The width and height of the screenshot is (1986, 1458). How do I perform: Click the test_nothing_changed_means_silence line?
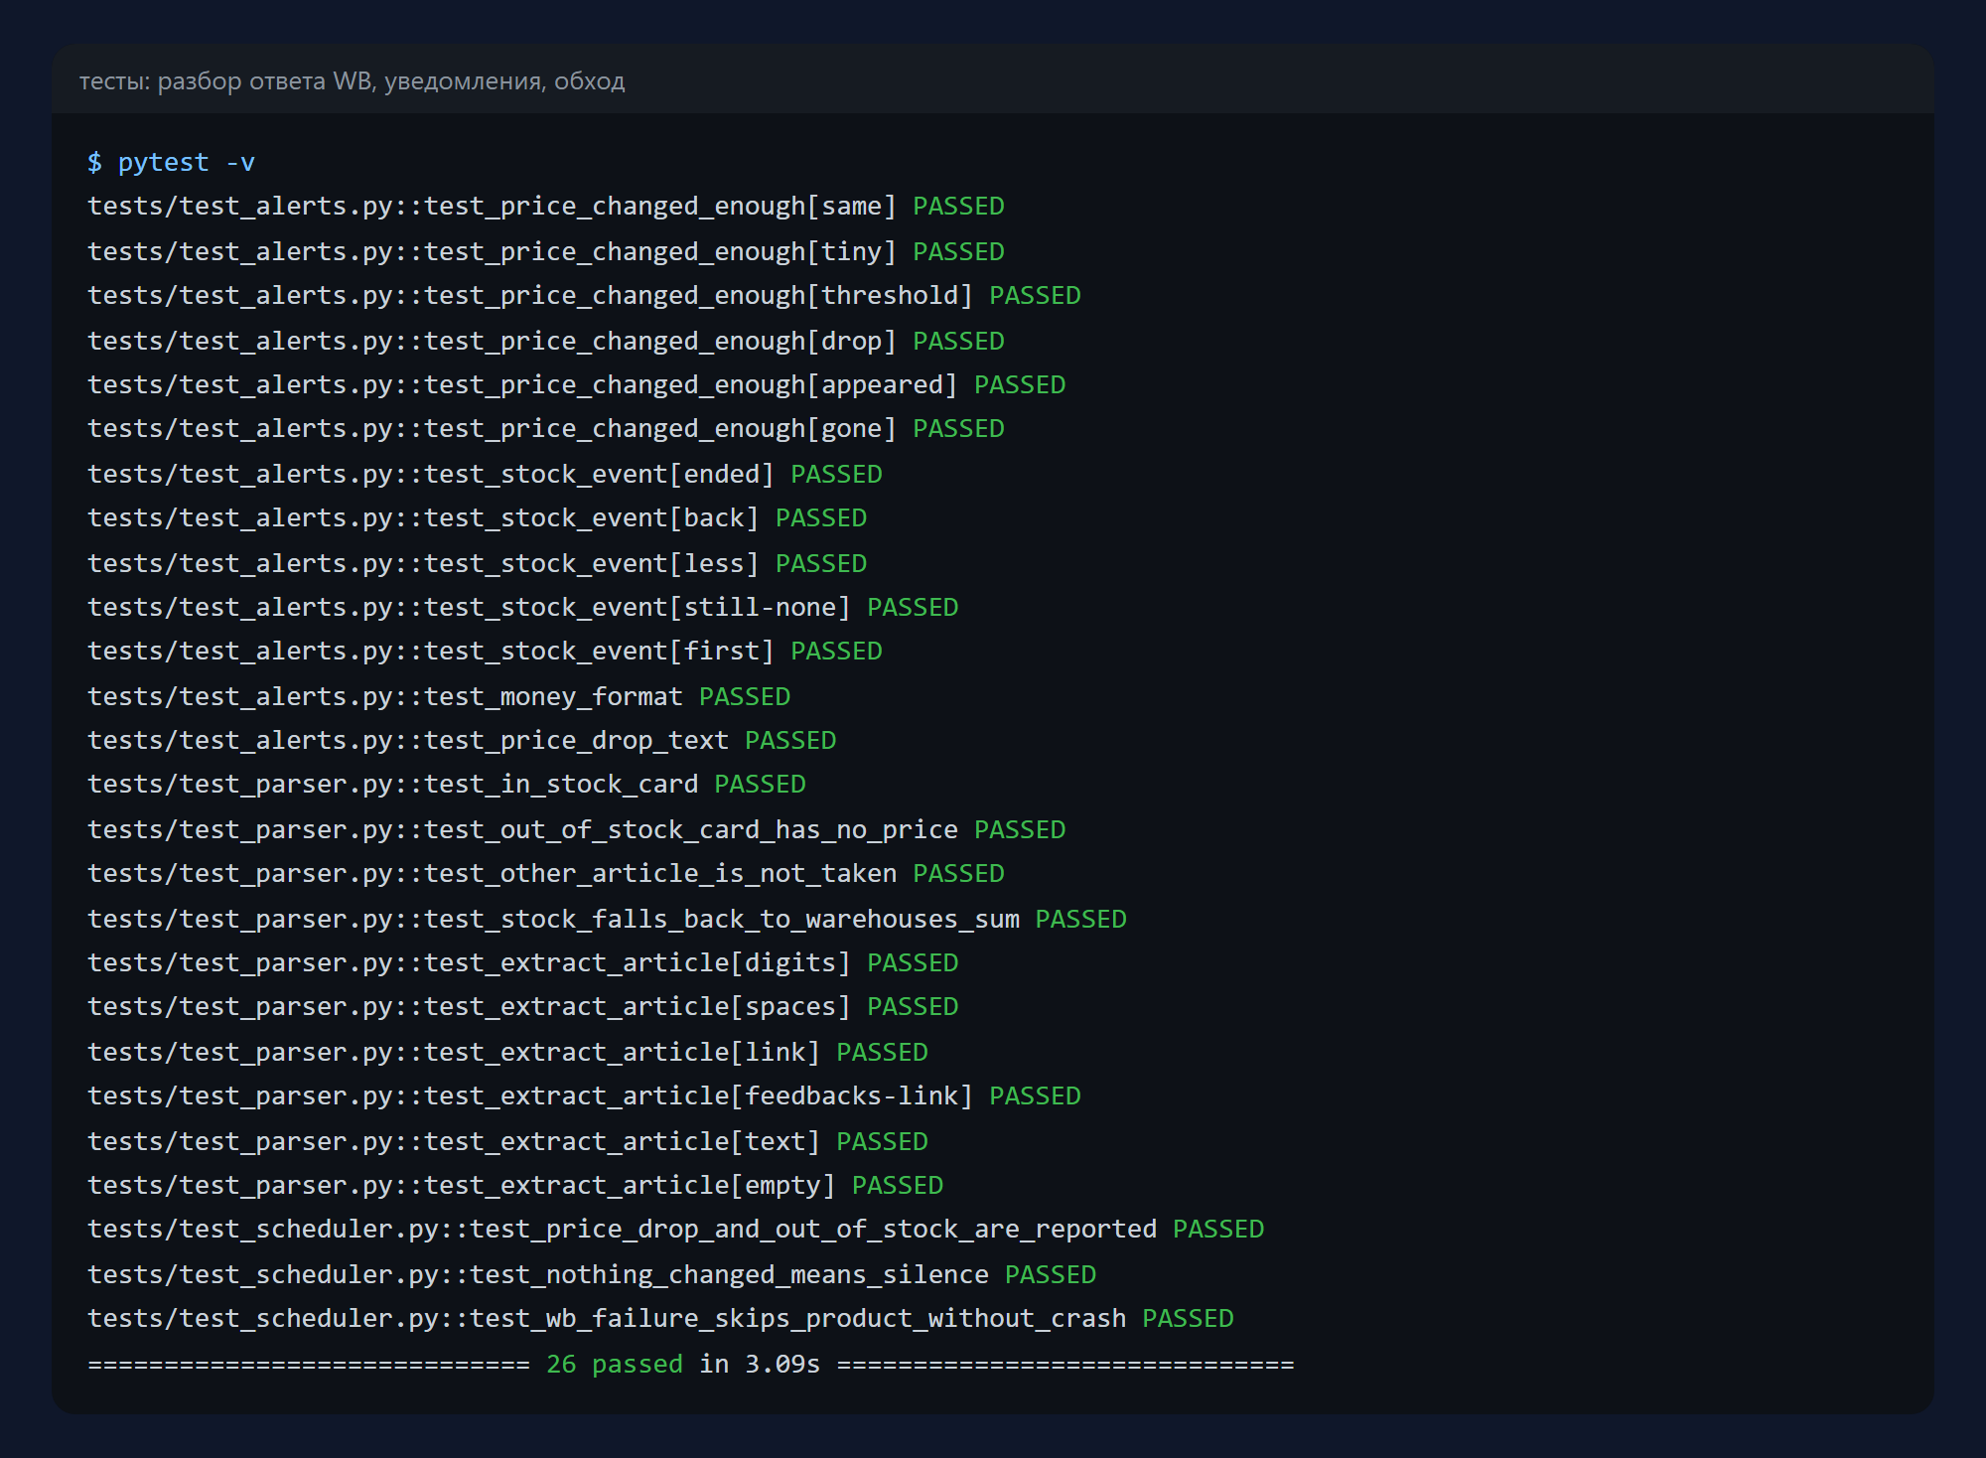592,1274
